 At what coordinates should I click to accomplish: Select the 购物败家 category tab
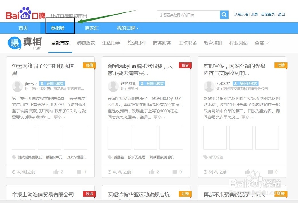point(86,43)
